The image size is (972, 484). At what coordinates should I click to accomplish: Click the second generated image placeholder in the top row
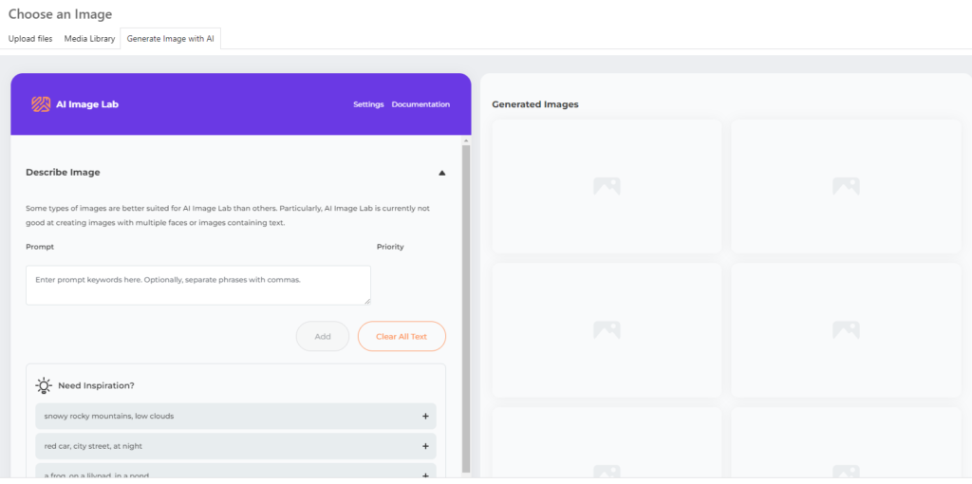point(846,187)
